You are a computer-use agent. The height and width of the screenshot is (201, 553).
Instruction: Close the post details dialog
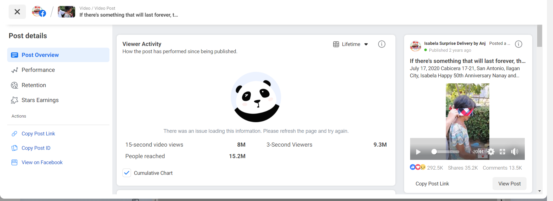17,12
